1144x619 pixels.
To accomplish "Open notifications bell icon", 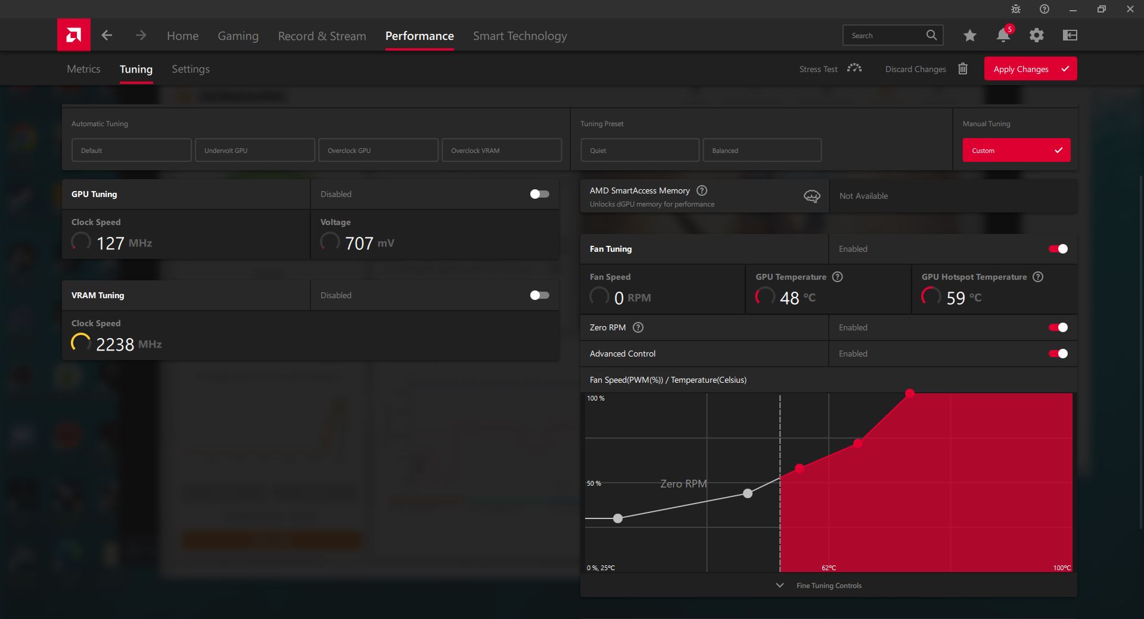I will [1003, 35].
